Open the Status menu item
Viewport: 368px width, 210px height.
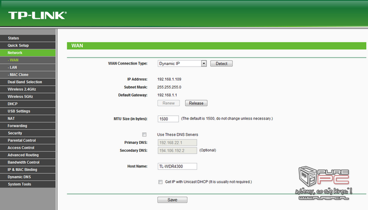(x=28, y=38)
